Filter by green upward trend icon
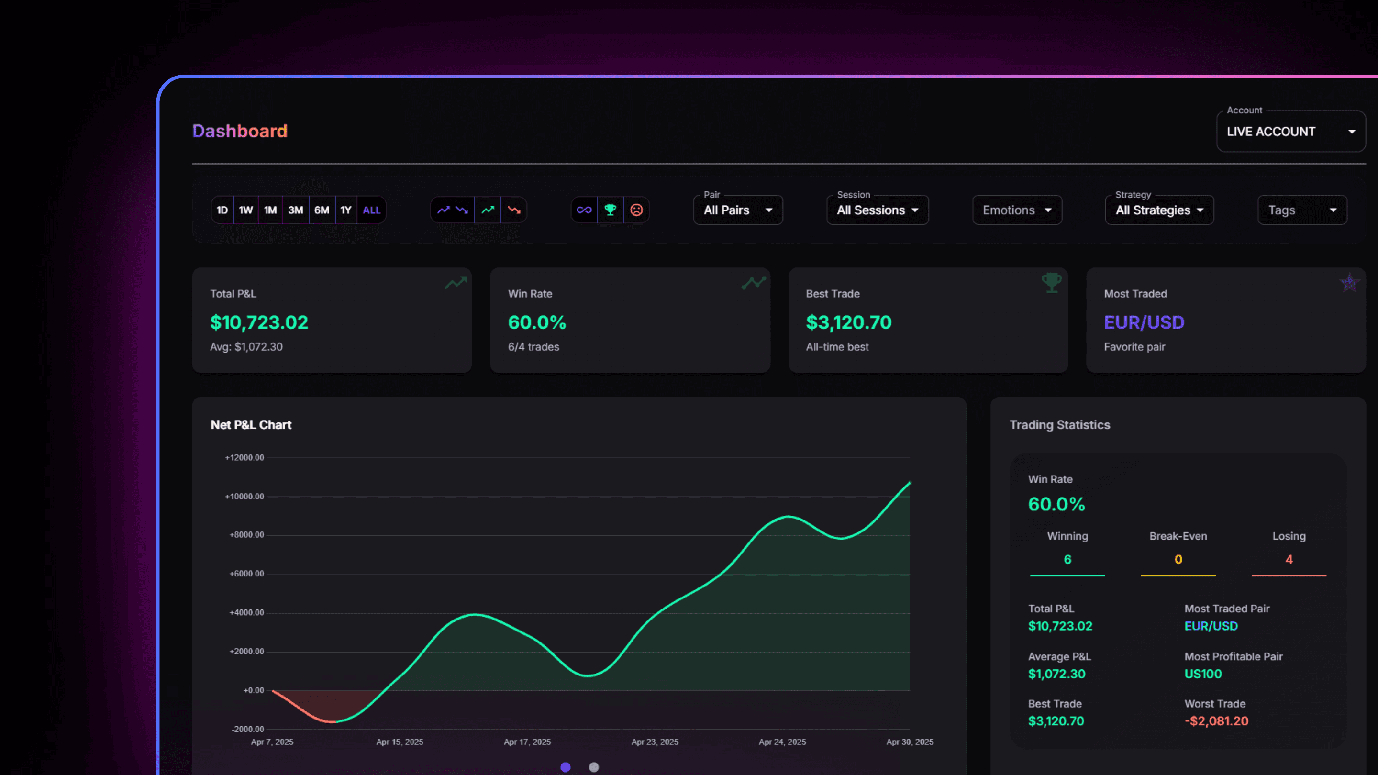 tap(488, 210)
